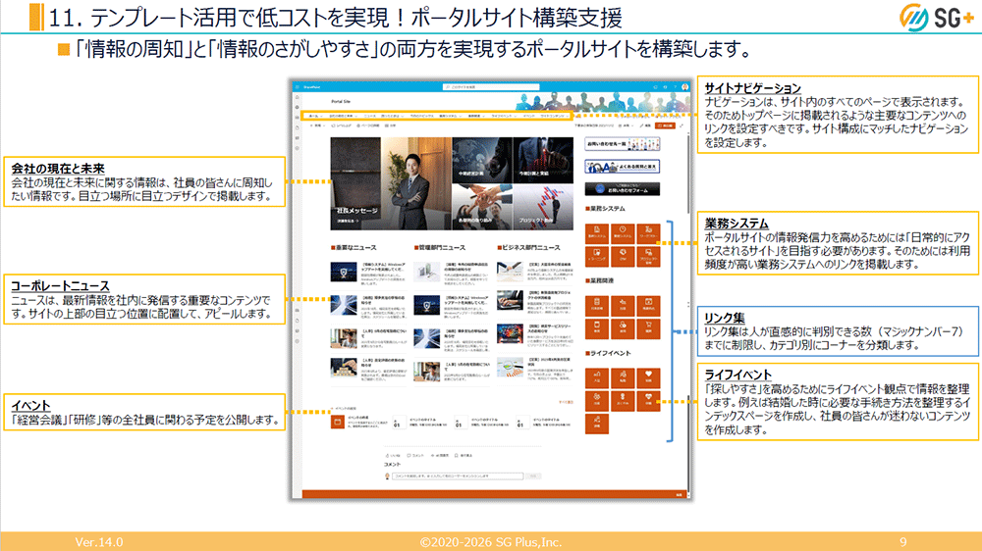
Task: Open the プロジェクト動向 hero tile
Action: [542, 208]
